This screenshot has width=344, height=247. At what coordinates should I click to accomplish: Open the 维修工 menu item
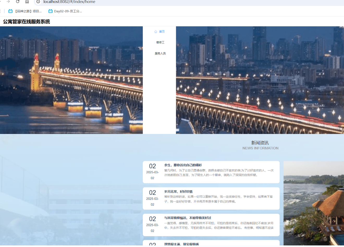pos(160,42)
